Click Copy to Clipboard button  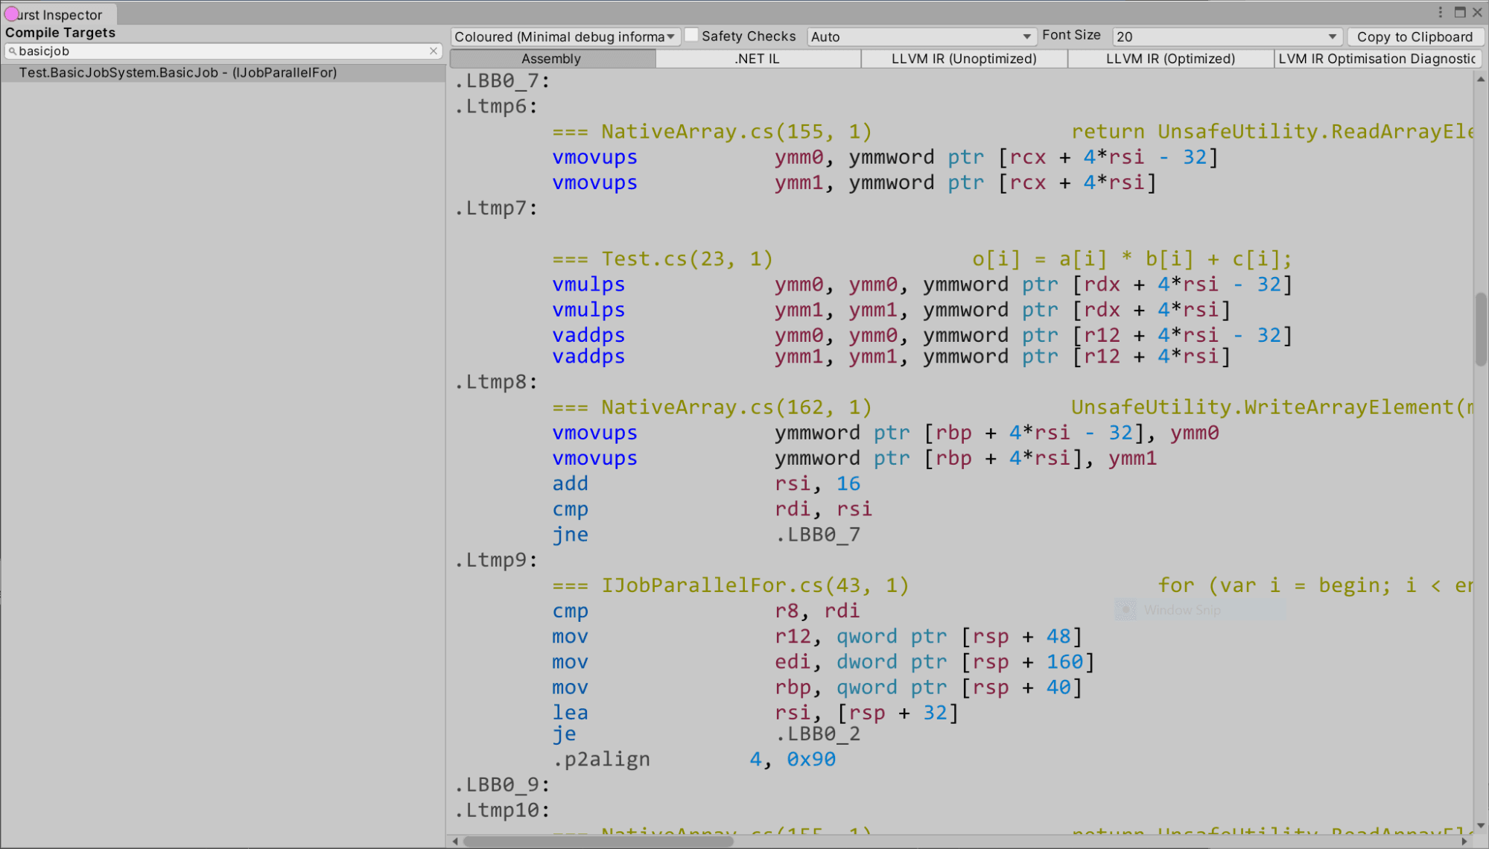pos(1415,36)
